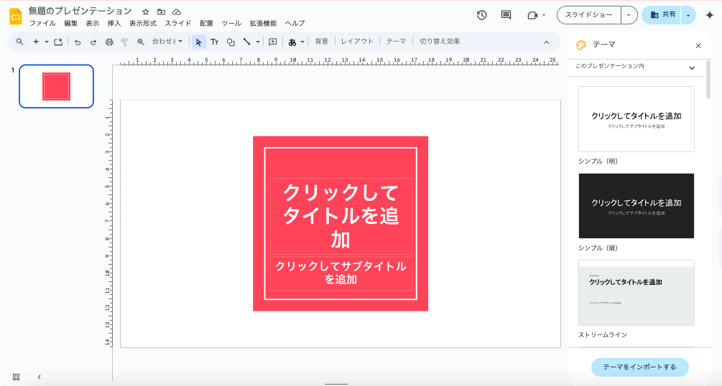Close the テーマ side panel

[698, 45]
